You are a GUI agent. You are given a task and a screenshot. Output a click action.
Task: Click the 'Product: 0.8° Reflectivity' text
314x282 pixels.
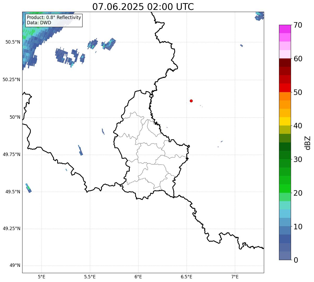pyautogui.click(x=54, y=17)
